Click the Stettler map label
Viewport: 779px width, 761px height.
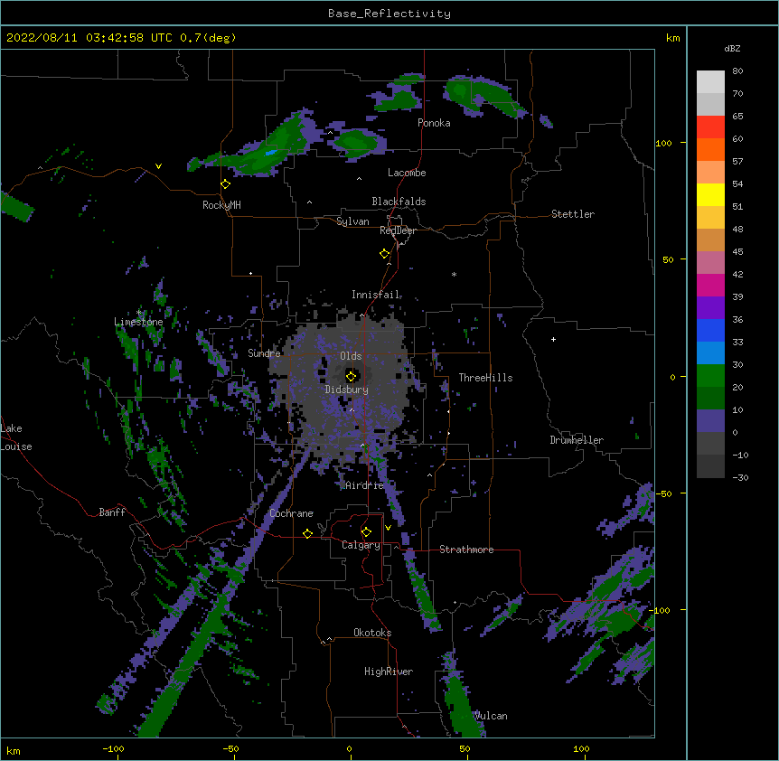pos(573,214)
